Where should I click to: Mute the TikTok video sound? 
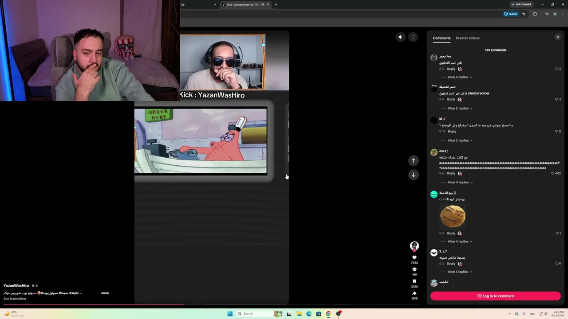pos(400,37)
